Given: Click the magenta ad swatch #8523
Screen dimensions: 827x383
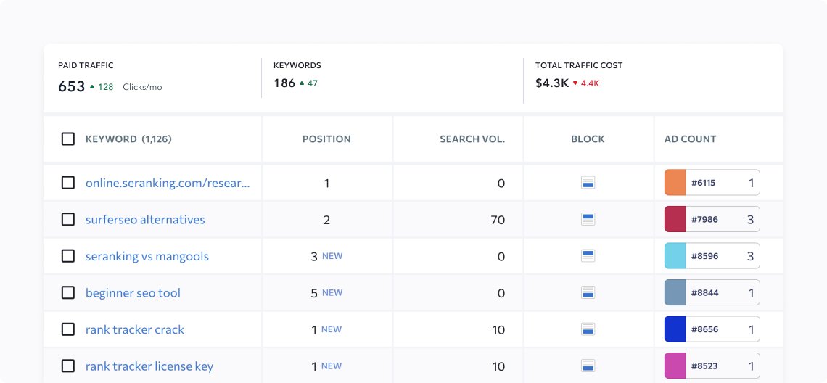Looking at the screenshot, I should [675, 366].
